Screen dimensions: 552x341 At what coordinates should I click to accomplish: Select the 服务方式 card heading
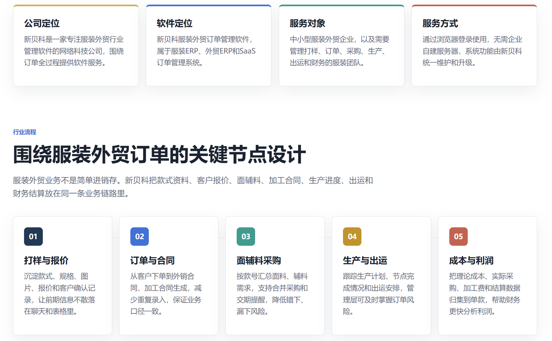pos(440,23)
